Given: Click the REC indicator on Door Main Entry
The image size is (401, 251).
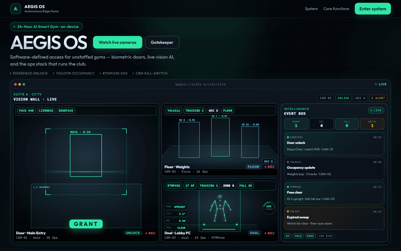Looking at the screenshot, I should click(x=150, y=233).
